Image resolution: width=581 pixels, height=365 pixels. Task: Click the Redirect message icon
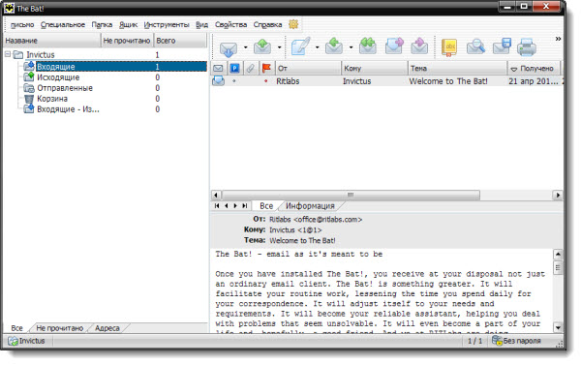tap(419, 46)
